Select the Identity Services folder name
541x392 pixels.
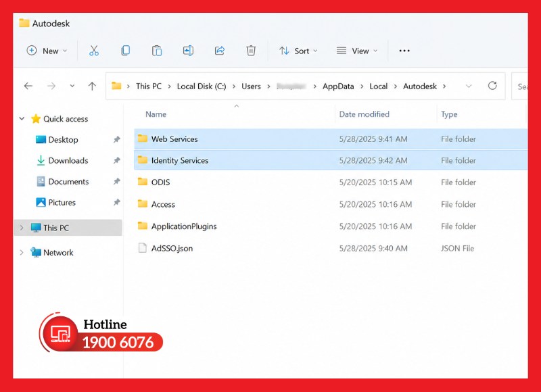tap(180, 160)
